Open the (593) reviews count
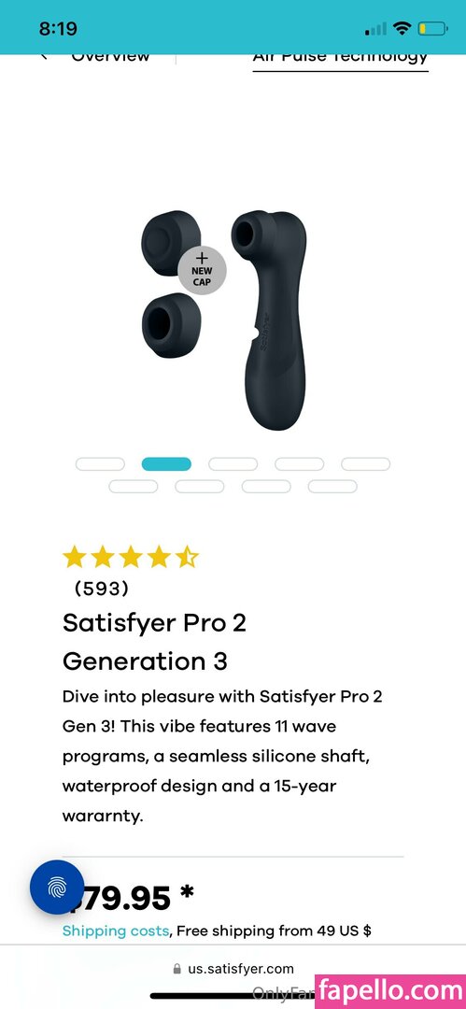Screen dimensions: 466x1009 coord(102,589)
